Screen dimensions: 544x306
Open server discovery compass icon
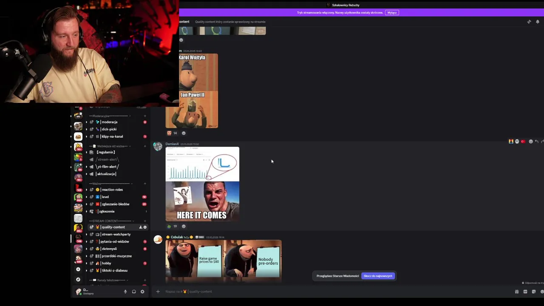click(x=78, y=279)
